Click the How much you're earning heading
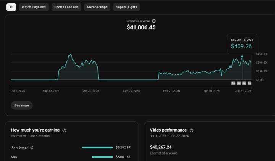 [35, 130]
